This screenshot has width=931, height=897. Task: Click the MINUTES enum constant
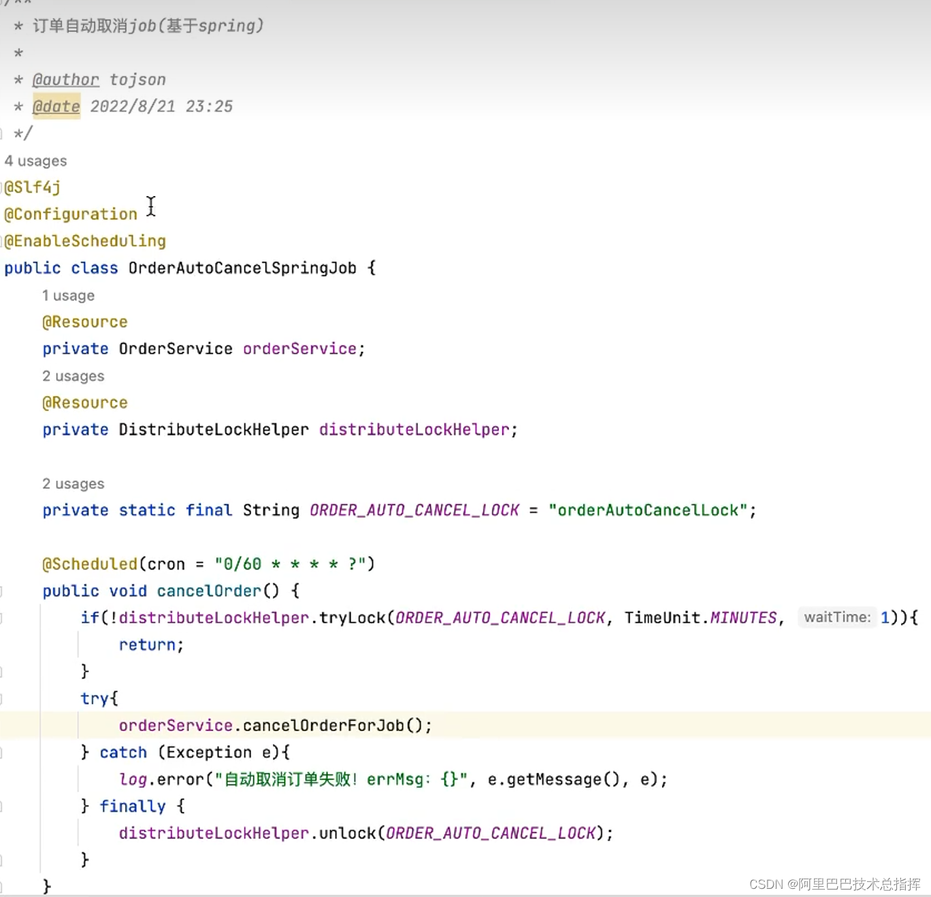tap(743, 618)
